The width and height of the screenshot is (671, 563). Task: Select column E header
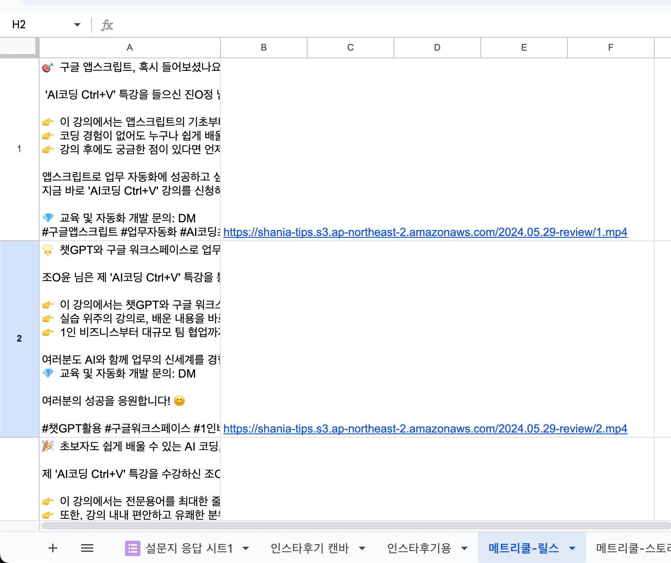pos(524,48)
